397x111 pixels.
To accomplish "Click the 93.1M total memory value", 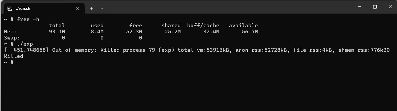I will pyautogui.click(x=57, y=32).
